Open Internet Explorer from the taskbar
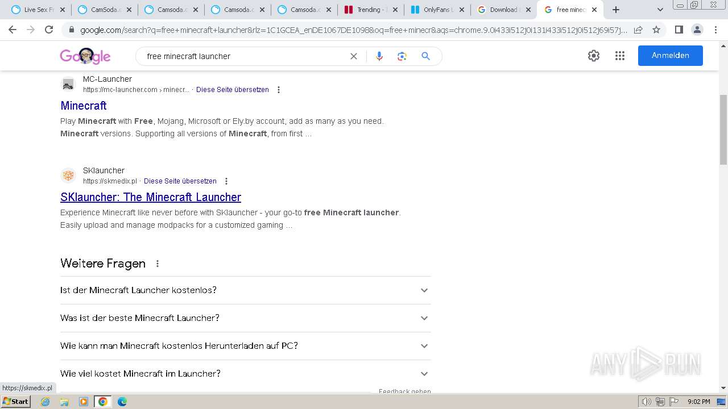 click(45, 402)
